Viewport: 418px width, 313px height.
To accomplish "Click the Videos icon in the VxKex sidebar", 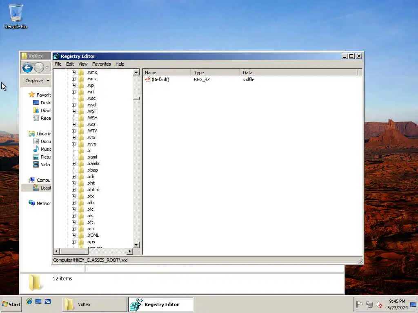I will tap(36, 165).
